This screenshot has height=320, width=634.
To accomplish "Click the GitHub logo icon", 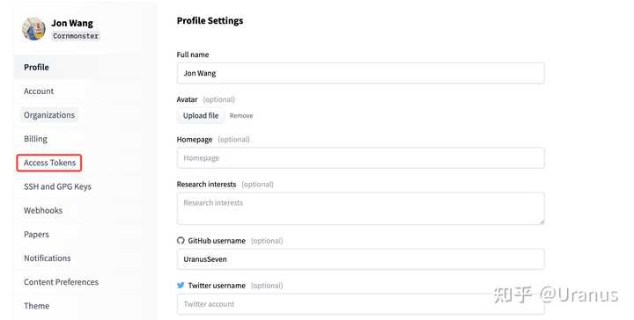I will [x=181, y=241].
